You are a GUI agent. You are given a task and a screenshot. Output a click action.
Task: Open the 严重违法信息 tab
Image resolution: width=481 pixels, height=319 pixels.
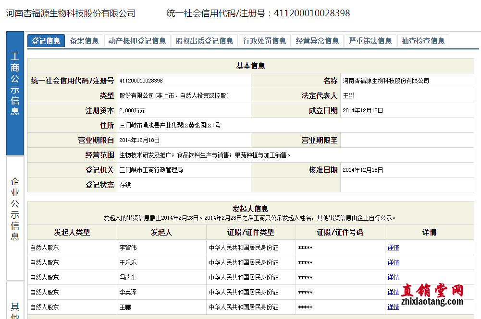(370, 41)
